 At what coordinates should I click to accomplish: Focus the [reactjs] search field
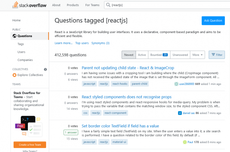(x=167, y=5)
